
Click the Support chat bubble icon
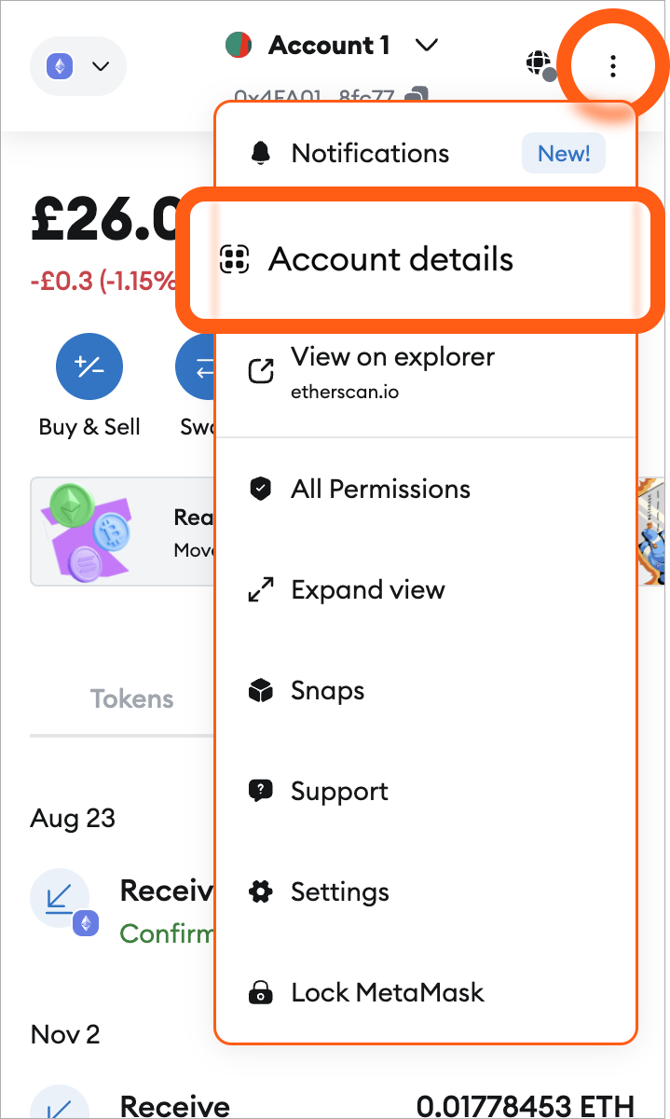(x=261, y=792)
